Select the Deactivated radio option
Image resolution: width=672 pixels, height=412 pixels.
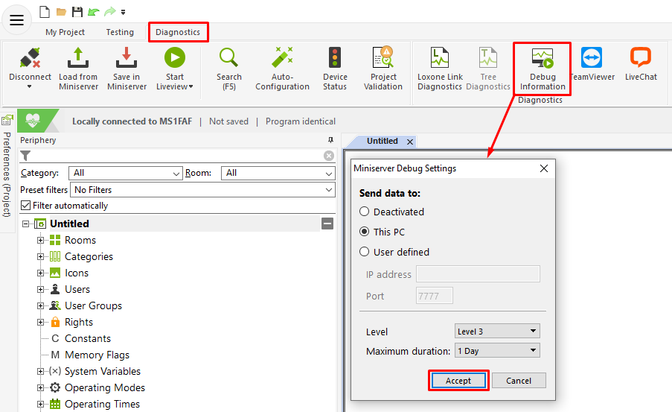(365, 212)
